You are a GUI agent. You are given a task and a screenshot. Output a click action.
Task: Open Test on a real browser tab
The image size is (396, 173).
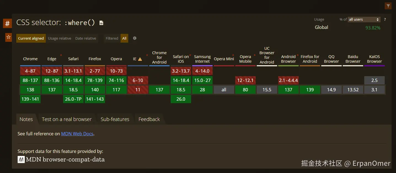click(x=67, y=119)
